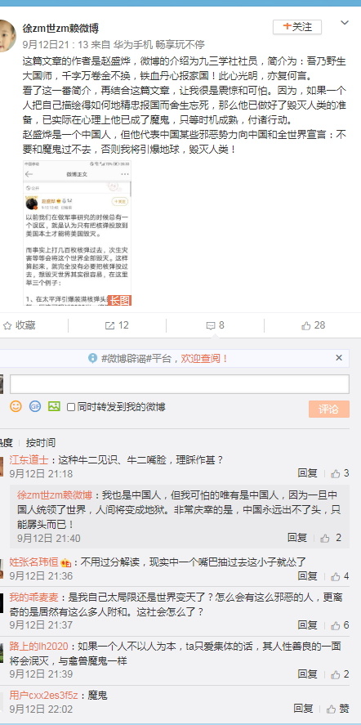
Task: Enable 同时转发到我的微博 checkbox
Action: click(x=71, y=407)
